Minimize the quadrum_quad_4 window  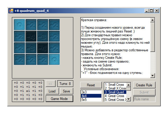pos(147,11)
